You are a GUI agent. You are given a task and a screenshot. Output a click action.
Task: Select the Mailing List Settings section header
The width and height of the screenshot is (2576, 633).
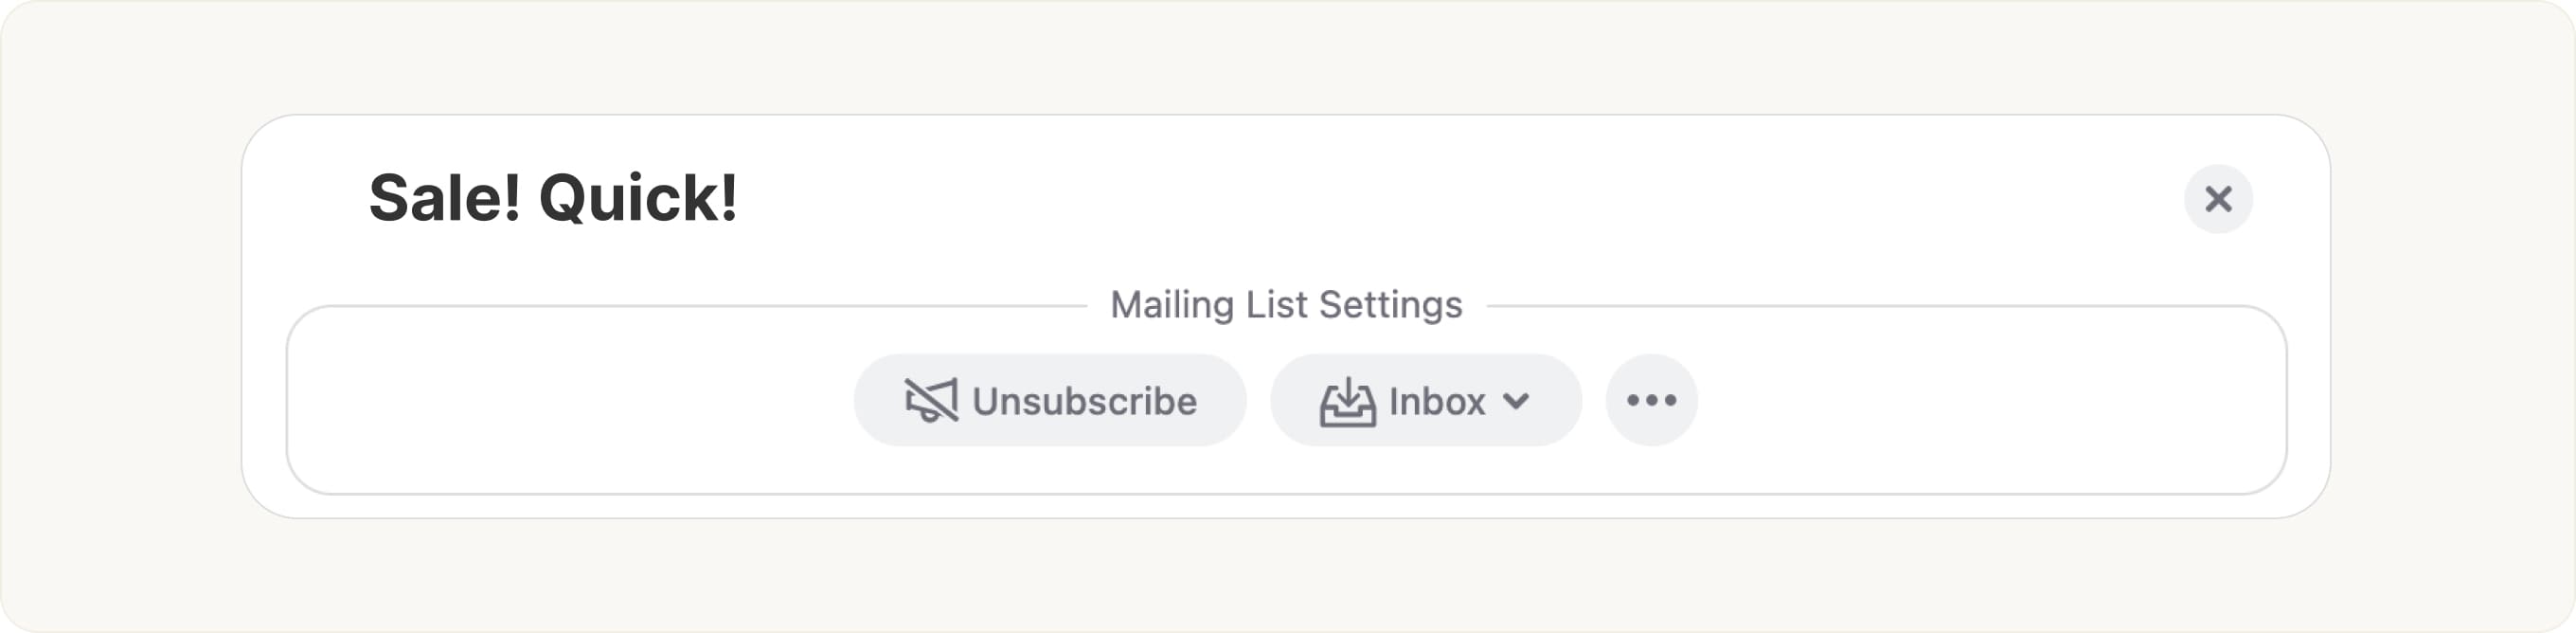pos(1288,305)
